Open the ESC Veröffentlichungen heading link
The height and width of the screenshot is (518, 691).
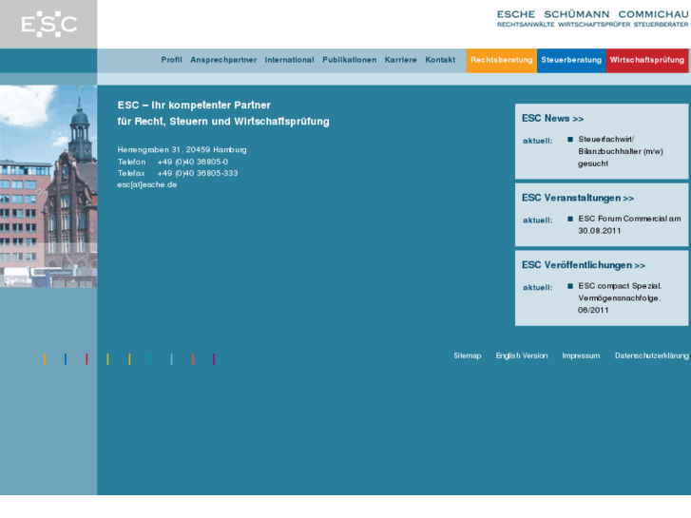pyautogui.click(x=584, y=265)
